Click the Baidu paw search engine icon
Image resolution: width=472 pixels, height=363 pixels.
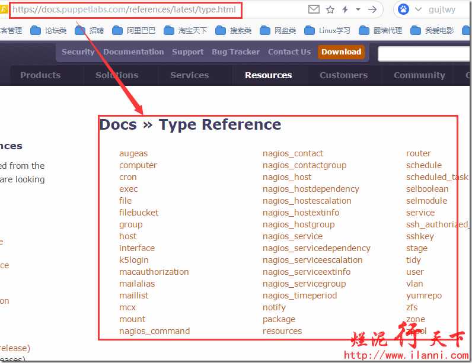403,9
